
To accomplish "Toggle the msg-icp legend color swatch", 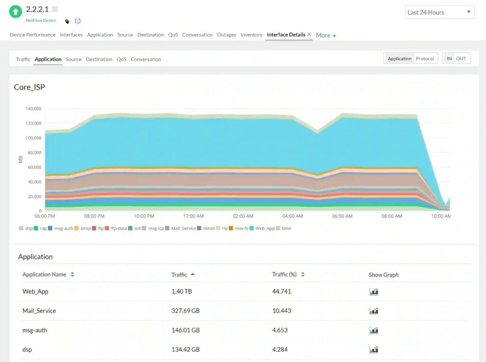I will 144,228.
